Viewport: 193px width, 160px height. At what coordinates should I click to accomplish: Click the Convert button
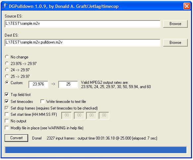[x=16, y=138]
